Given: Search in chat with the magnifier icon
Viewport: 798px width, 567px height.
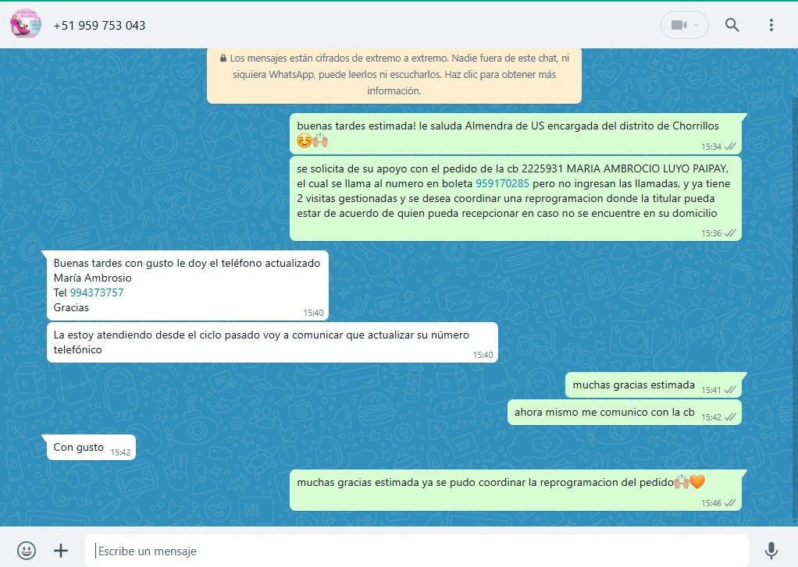Looking at the screenshot, I should (732, 25).
